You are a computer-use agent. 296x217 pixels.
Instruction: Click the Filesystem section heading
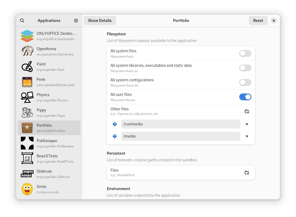pos(116,34)
